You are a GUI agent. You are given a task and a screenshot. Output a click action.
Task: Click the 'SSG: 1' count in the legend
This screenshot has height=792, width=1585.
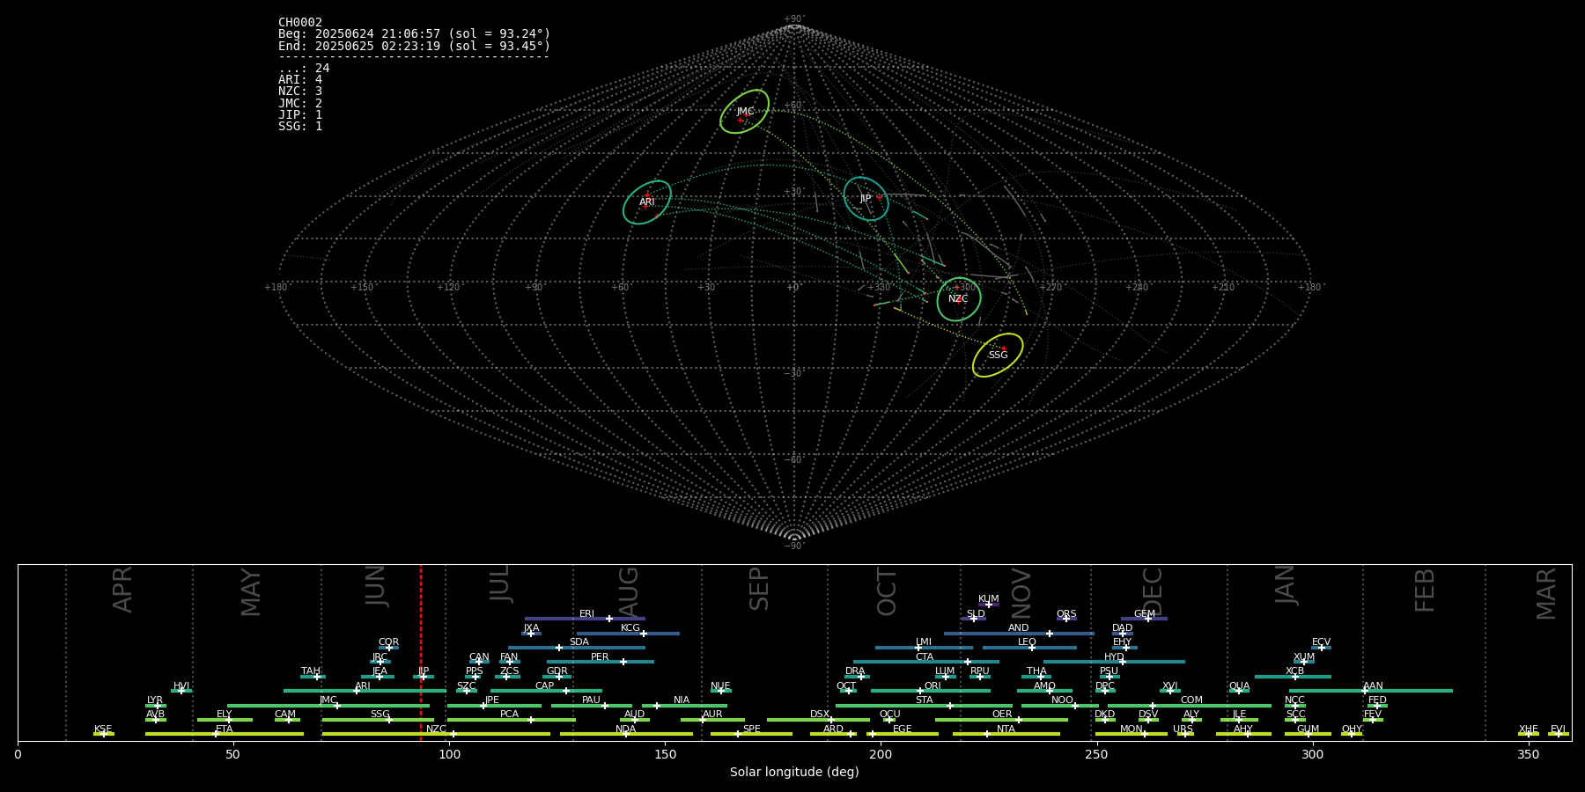[300, 127]
